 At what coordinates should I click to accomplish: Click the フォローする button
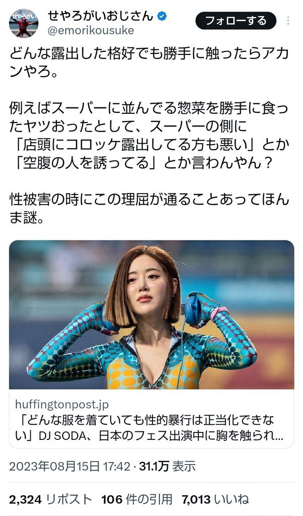coord(236,21)
